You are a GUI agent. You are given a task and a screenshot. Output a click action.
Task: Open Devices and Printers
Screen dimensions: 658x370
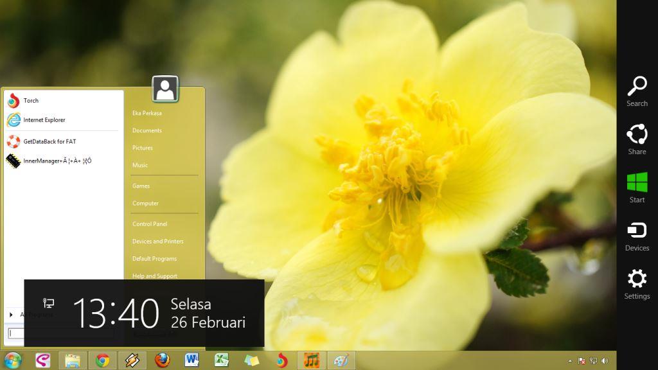tap(158, 242)
